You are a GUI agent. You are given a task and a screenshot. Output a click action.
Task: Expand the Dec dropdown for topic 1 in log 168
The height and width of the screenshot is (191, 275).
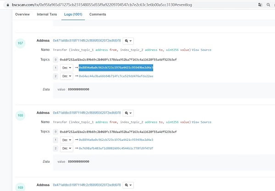coord(66,140)
